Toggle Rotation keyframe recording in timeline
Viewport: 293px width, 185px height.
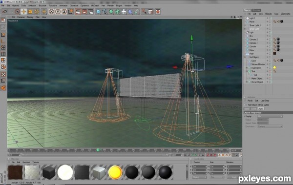point(227,155)
